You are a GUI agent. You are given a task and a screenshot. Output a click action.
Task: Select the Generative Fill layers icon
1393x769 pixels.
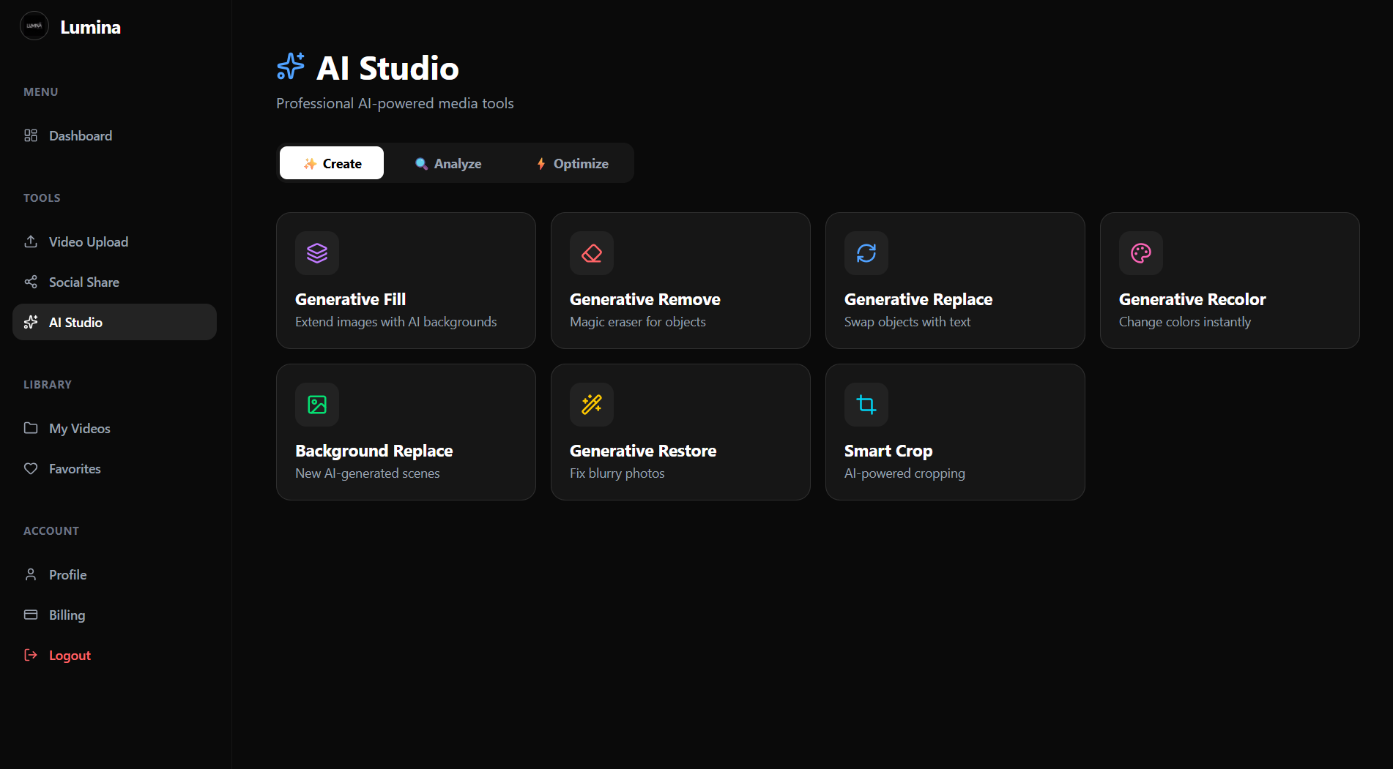(x=316, y=253)
